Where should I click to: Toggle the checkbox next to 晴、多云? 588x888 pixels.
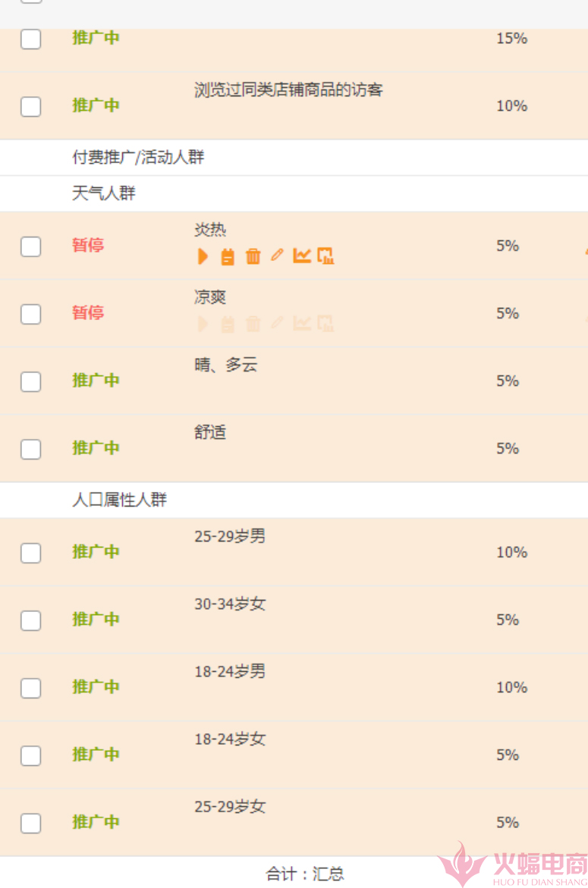coord(30,381)
